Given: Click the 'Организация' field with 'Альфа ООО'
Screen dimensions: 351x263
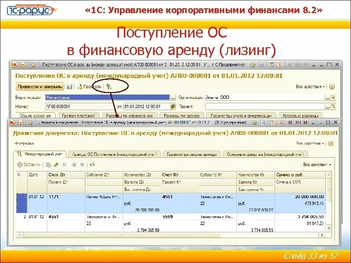Looking at the screenshot, I should coord(265,97).
